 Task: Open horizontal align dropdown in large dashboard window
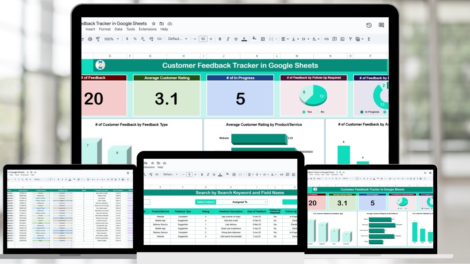285,39
